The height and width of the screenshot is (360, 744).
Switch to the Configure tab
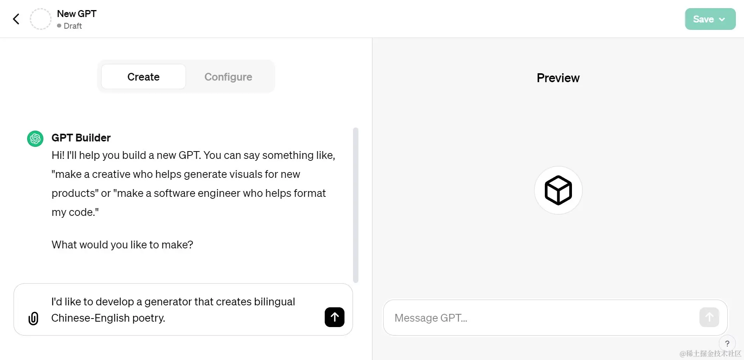[x=228, y=76]
